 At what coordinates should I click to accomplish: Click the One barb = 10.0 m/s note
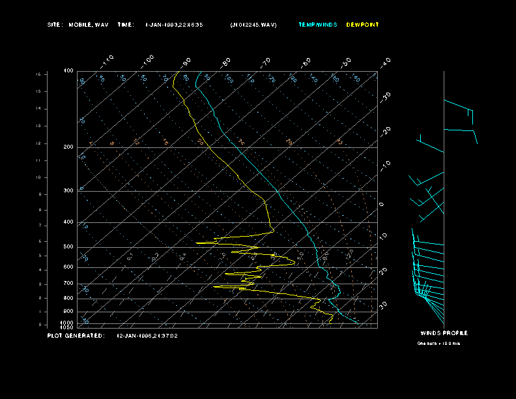coord(438,344)
